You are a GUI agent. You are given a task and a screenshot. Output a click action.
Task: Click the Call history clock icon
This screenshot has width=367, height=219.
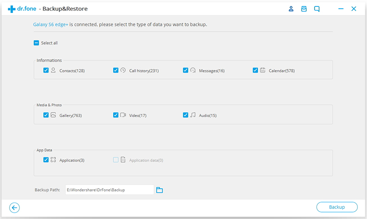[123, 70]
